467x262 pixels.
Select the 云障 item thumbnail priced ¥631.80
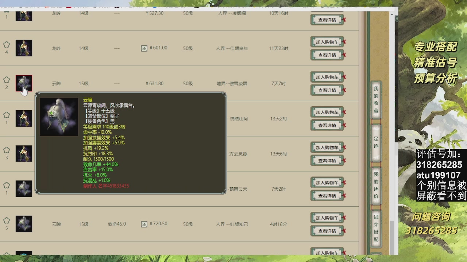[24, 83]
